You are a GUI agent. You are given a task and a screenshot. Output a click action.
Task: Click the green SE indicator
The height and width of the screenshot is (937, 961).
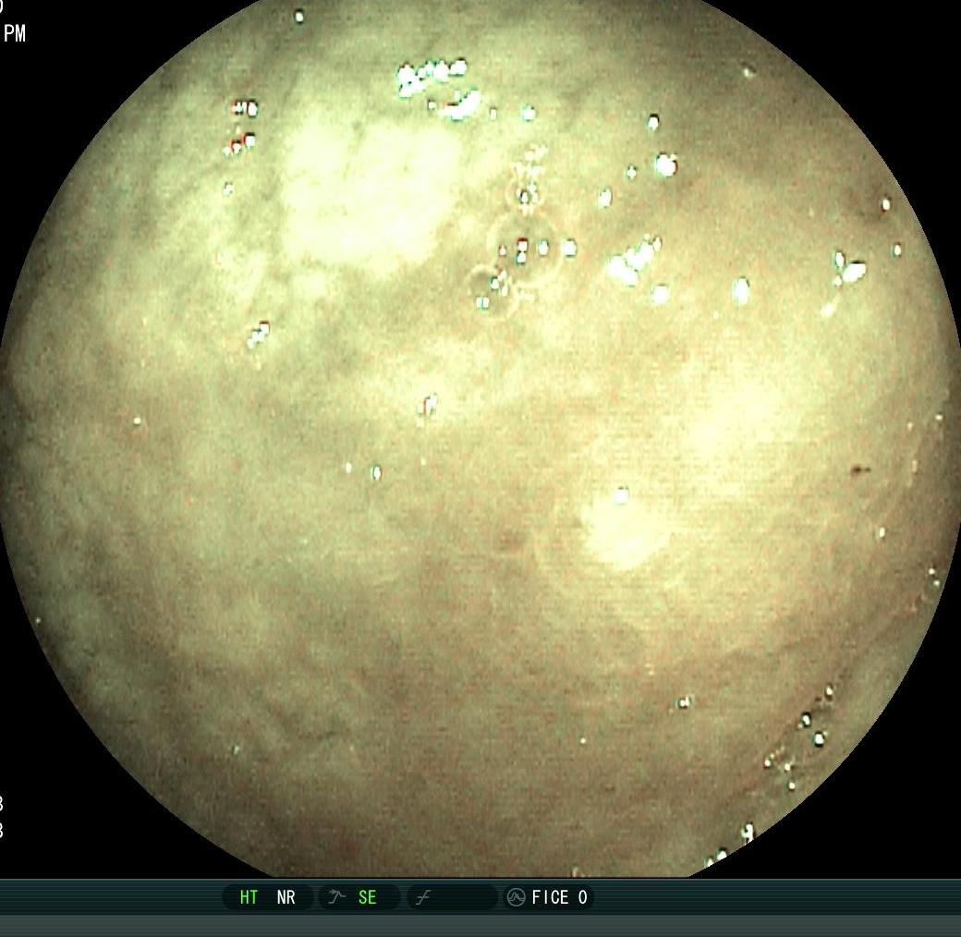[x=367, y=897]
